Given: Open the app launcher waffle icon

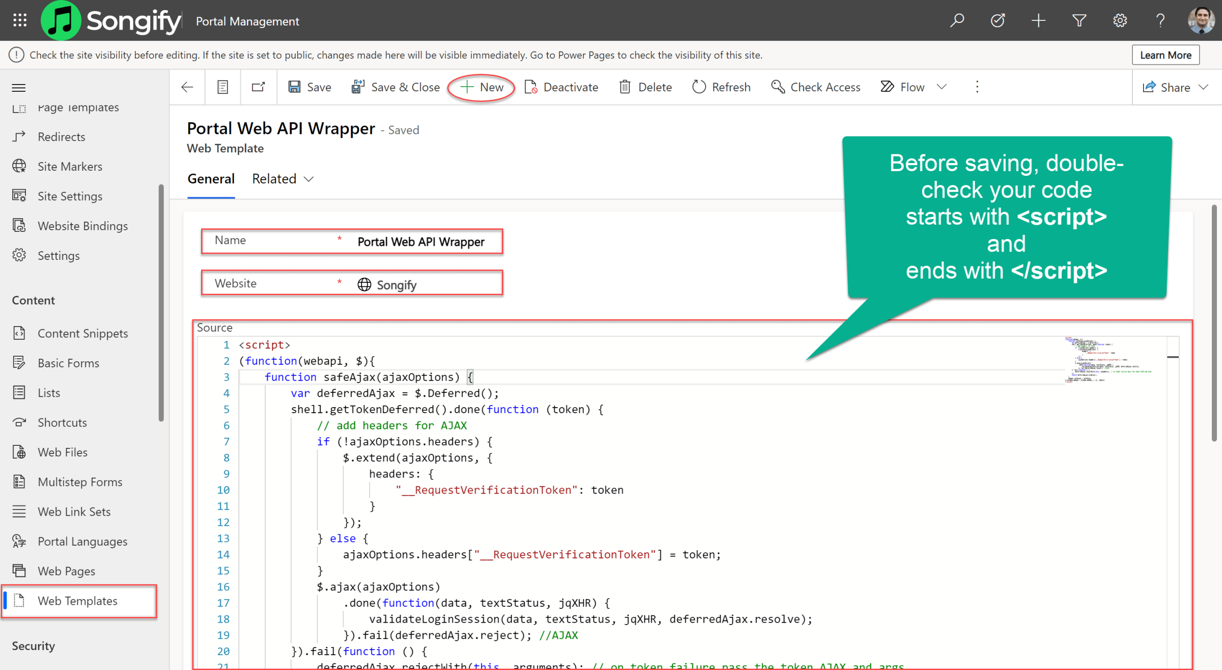Looking at the screenshot, I should [x=20, y=20].
